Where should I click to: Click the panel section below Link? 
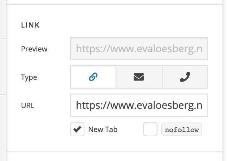pyautogui.click(x=114, y=156)
